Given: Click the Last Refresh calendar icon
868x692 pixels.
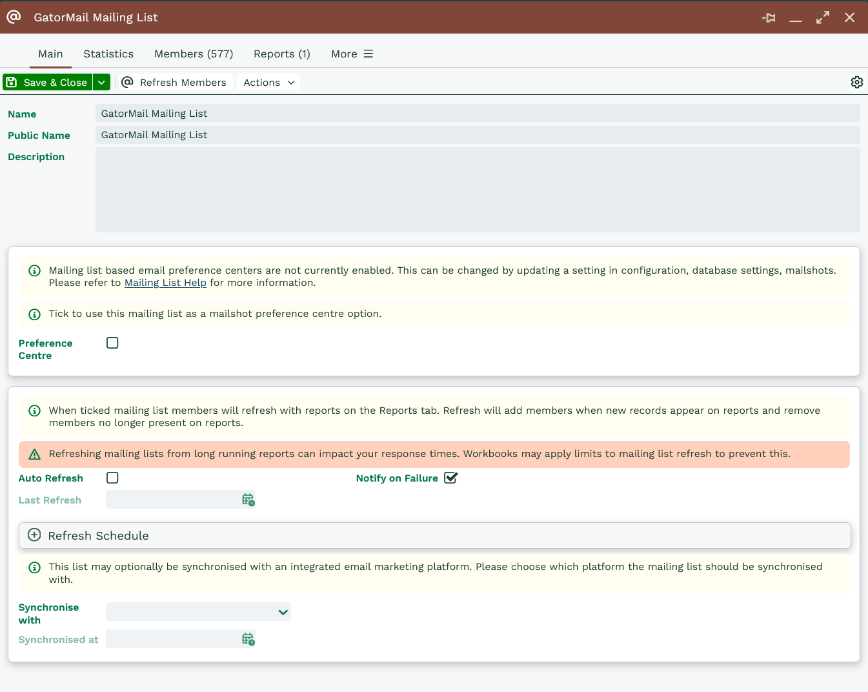Looking at the screenshot, I should click(x=248, y=500).
